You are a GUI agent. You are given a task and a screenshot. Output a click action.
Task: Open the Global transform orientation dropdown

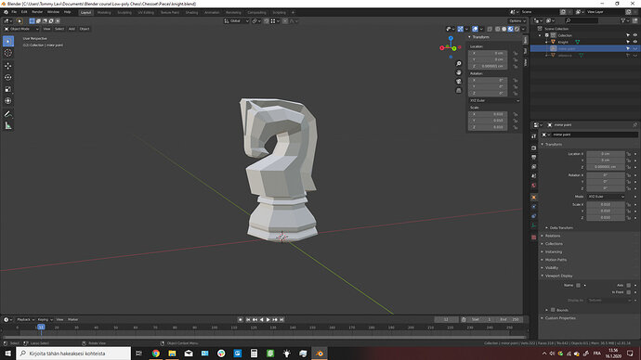(236, 20)
